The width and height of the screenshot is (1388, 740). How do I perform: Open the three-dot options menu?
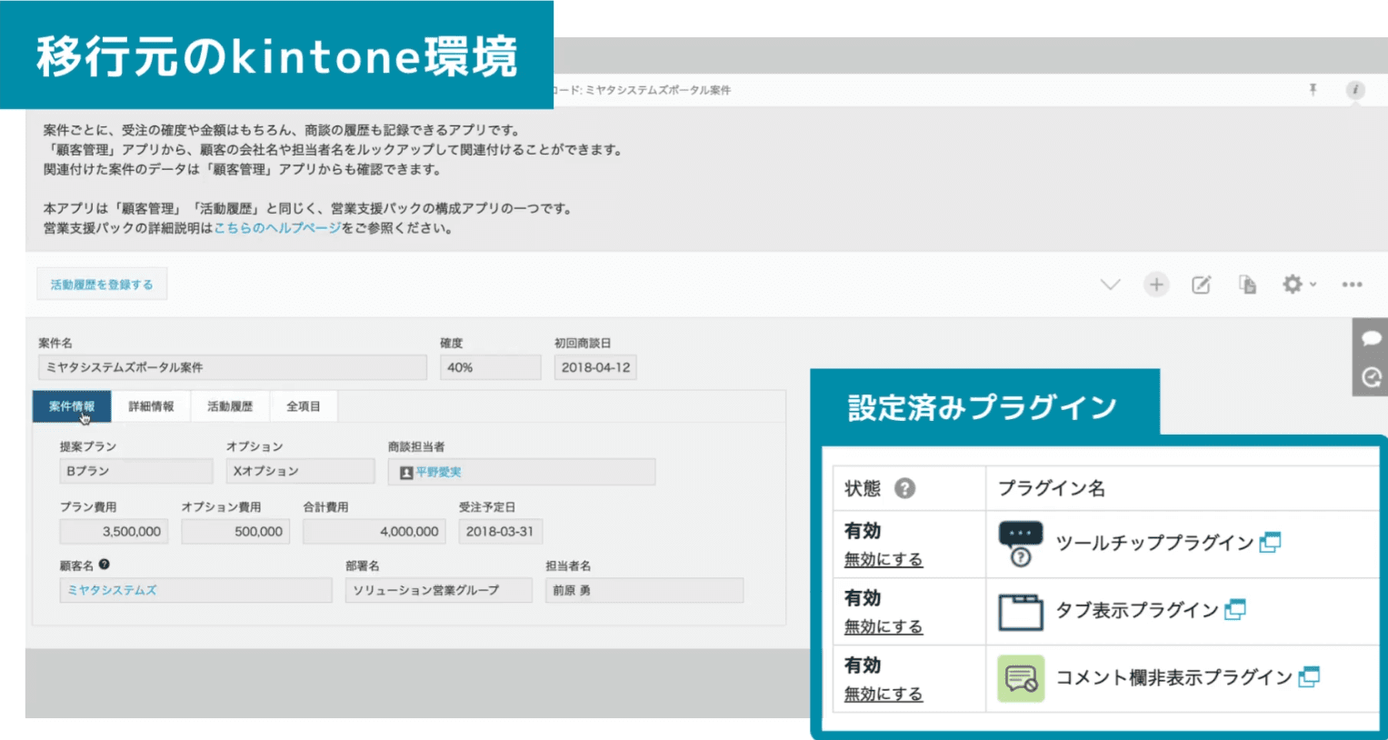1352,285
